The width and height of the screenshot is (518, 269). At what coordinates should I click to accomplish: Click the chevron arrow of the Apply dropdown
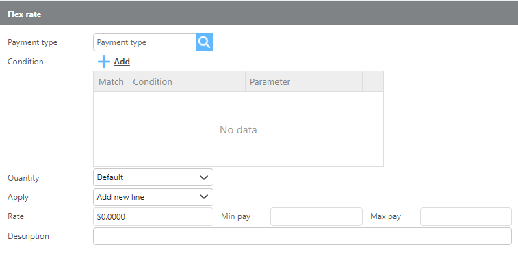tap(204, 197)
